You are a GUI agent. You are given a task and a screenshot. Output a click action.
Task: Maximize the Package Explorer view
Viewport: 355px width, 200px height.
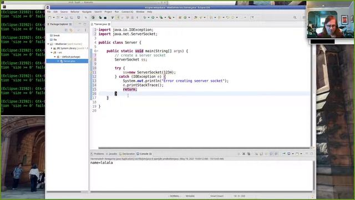(x=85, y=24)
